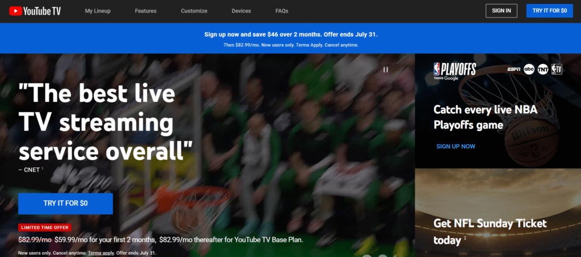This screenshot has width=581, height=257.
Task: Click the ESPN network logo
Action: point(514,69)
